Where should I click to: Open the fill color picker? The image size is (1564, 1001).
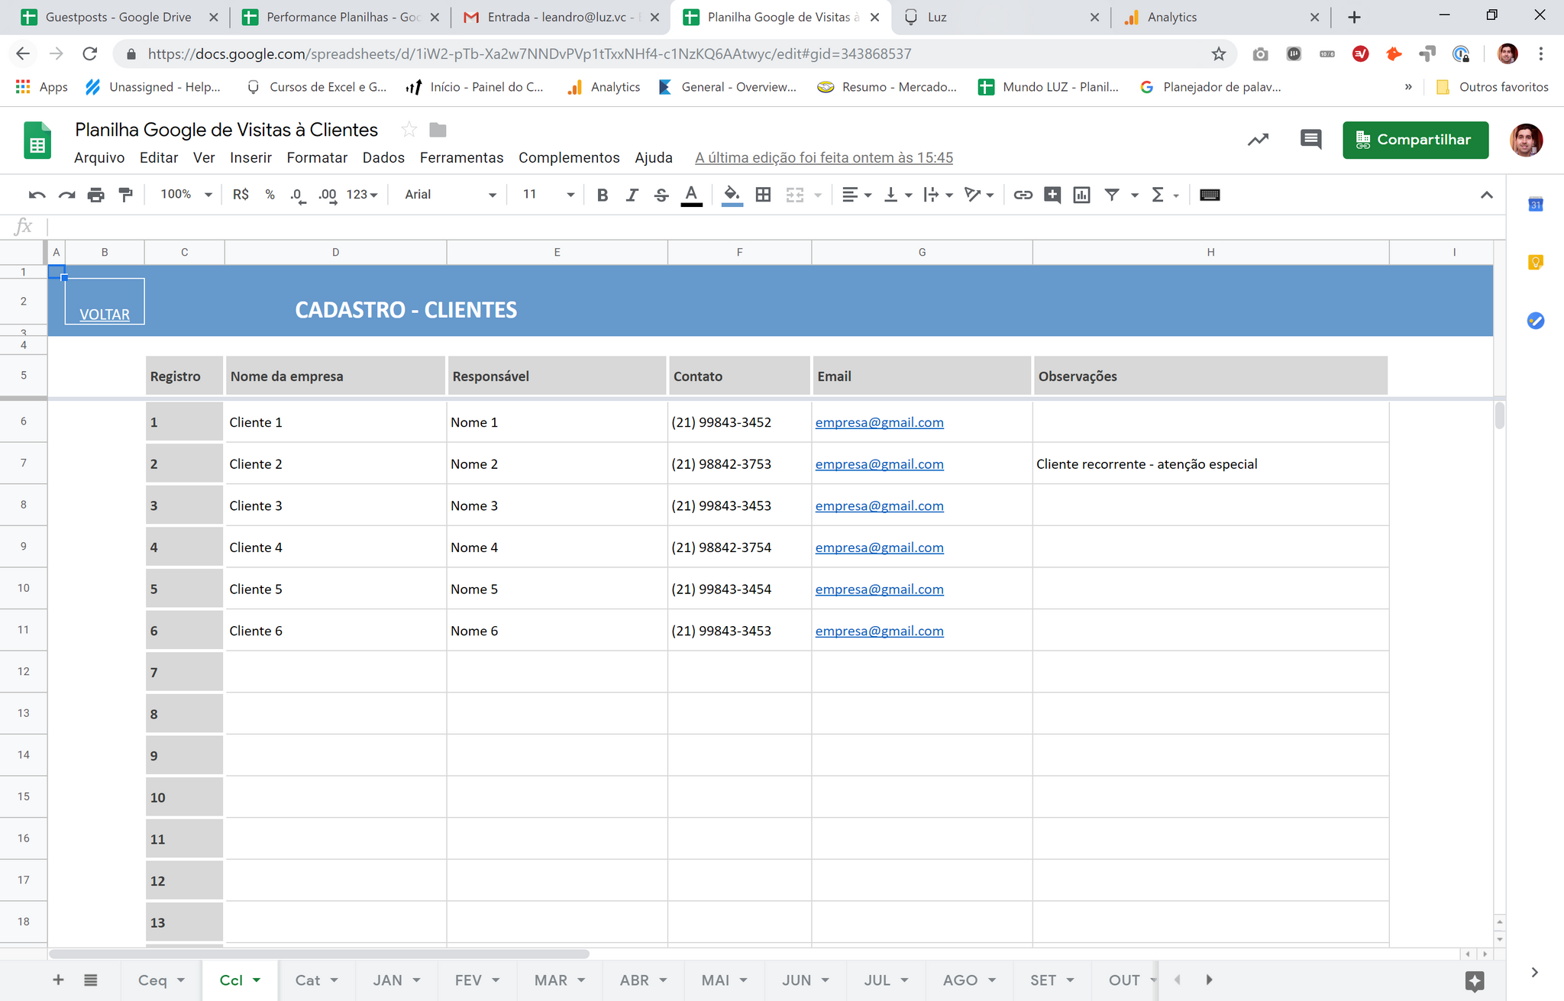click(732, 195)
